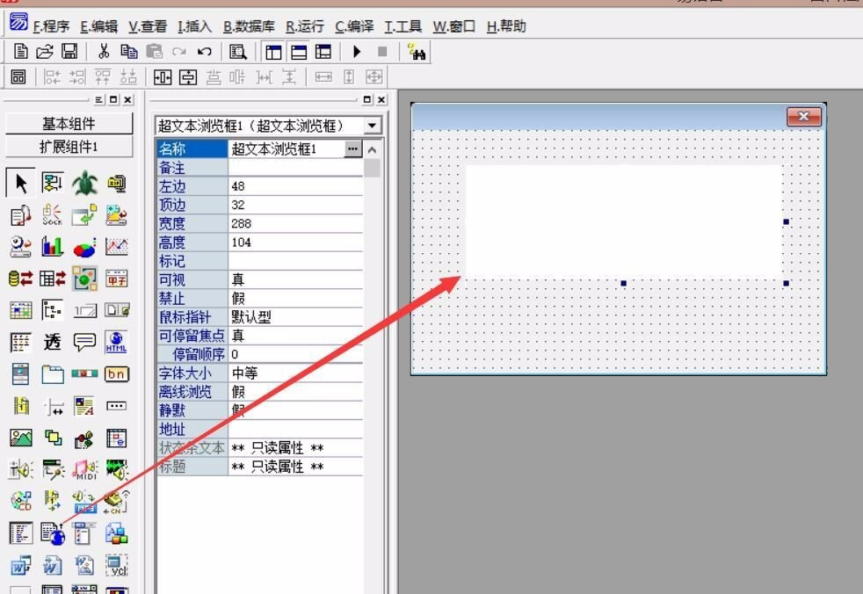The width and height of the screenshot is (863, 594).
Task: Click the properties panel scroll-up arrow
Action: 372,149
